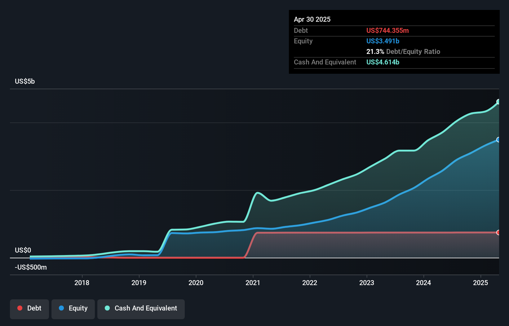Click the 2024 x-axis label
This screenshot has height=326, width=509.
(x=423, y=283)
